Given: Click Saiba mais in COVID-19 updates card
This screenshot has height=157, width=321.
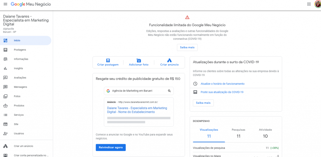Looking at the screenshot, I should pos(203,103).
